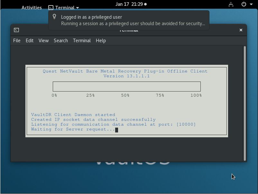Click the 75% progress label
258x194 pixels.
click(160, 95)
